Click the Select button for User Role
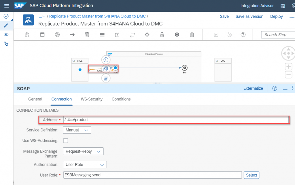 (x=251, y=175)
